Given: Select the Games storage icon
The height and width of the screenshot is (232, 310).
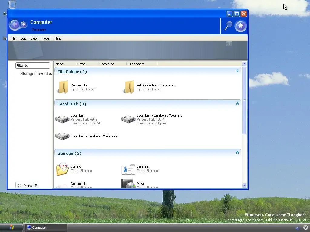Looking at the screenshot, I should [x=62, y=169].
